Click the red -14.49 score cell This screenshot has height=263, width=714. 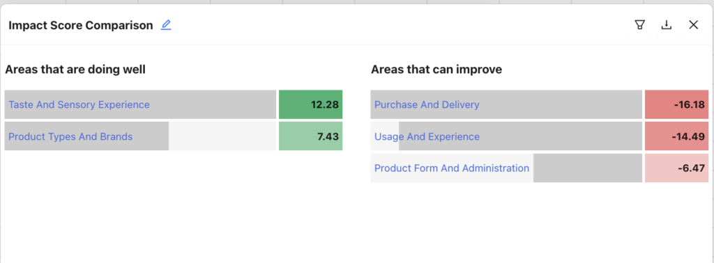tap(676, 136)
